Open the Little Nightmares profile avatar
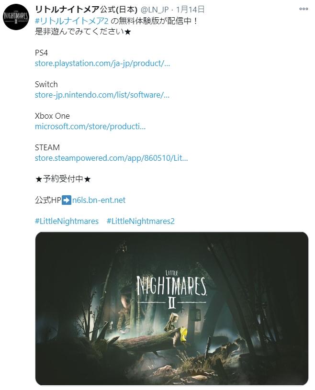 pos(16,17)
